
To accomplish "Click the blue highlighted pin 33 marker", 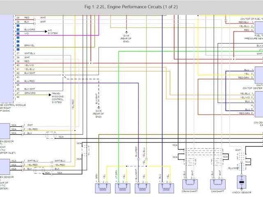I will pos(18,37).
